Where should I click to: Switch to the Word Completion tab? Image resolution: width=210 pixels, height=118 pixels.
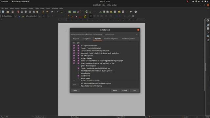tap(128, 39)
